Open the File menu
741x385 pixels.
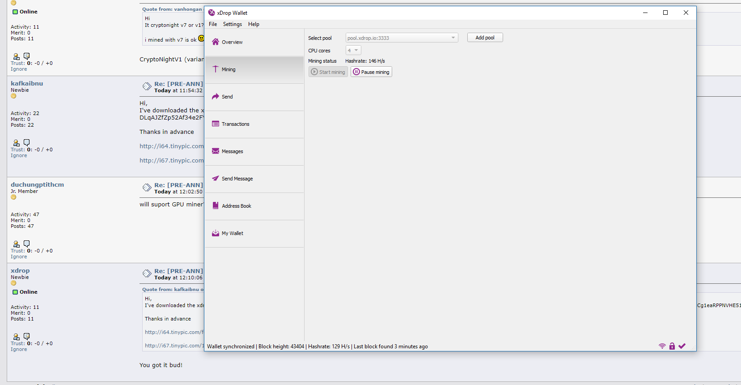213,24
